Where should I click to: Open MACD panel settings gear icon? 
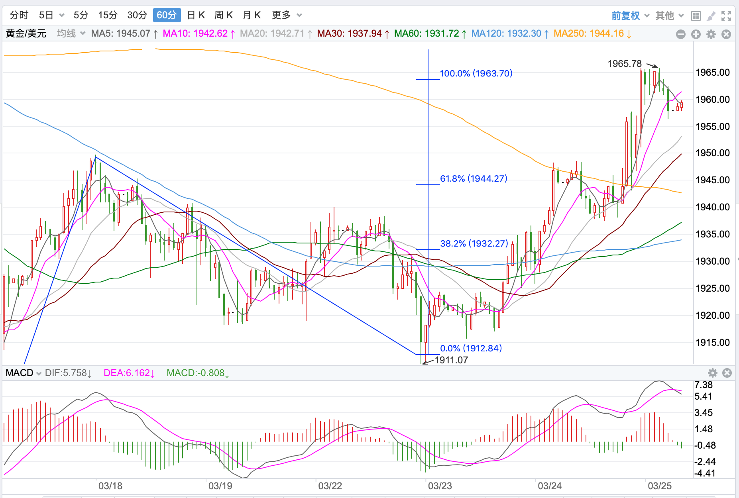713,373
